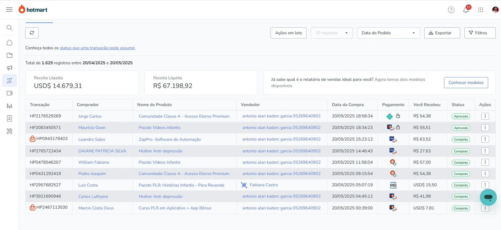Viewport: 501px width, 230px height.
Task: Click date 20/05/2025 00:39:00
Action: 352,208
